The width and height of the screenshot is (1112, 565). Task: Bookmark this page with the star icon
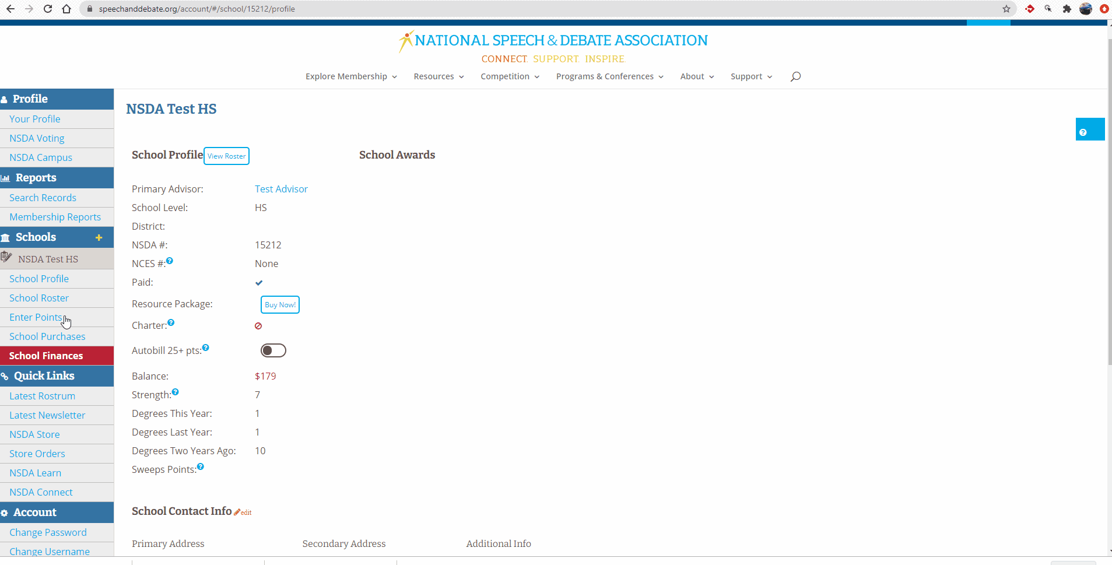[x=1006, y=9]
